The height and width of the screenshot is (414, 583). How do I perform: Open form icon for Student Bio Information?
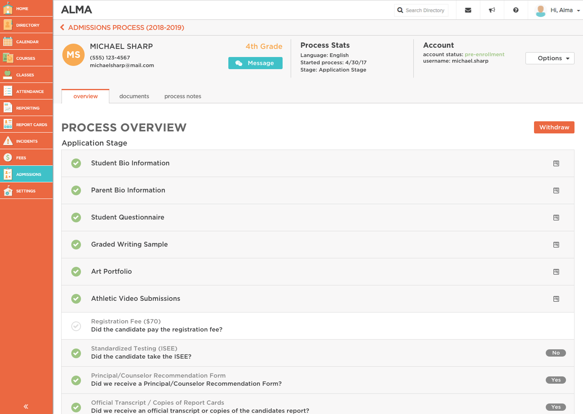[x=556, y=163]
